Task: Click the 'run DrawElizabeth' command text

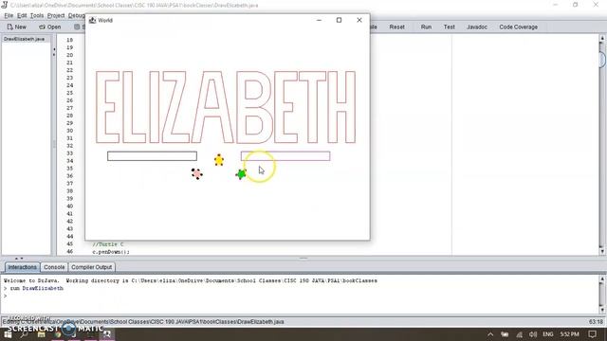Action: tap(36, 288)
